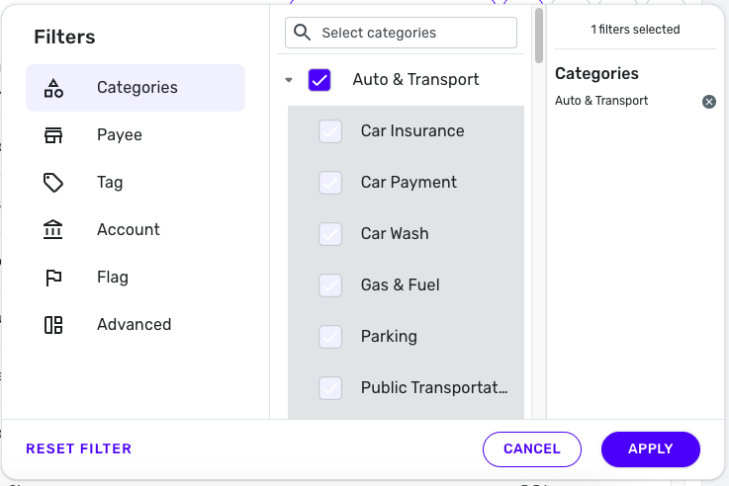Click the Payee storefront icon
The height and width of the screenshot is (486, 729).
tap(53, 135)
